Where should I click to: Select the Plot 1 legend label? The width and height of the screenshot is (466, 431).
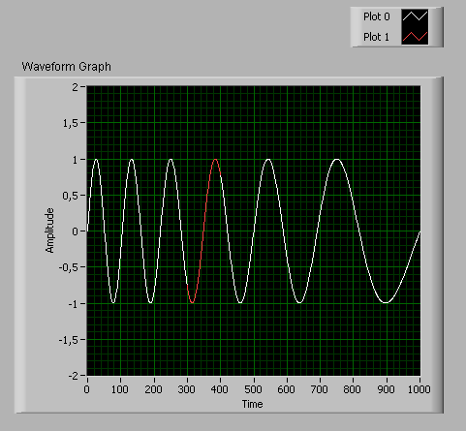point(376,37)
